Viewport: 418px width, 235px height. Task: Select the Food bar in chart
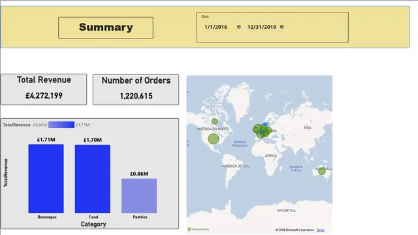point(93,179)
